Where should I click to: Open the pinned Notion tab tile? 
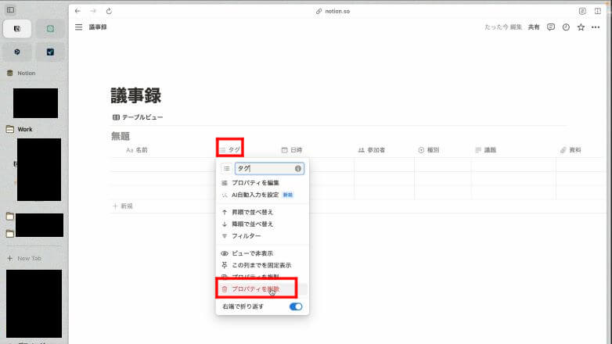pyautogui.click(x=17, y=29)
